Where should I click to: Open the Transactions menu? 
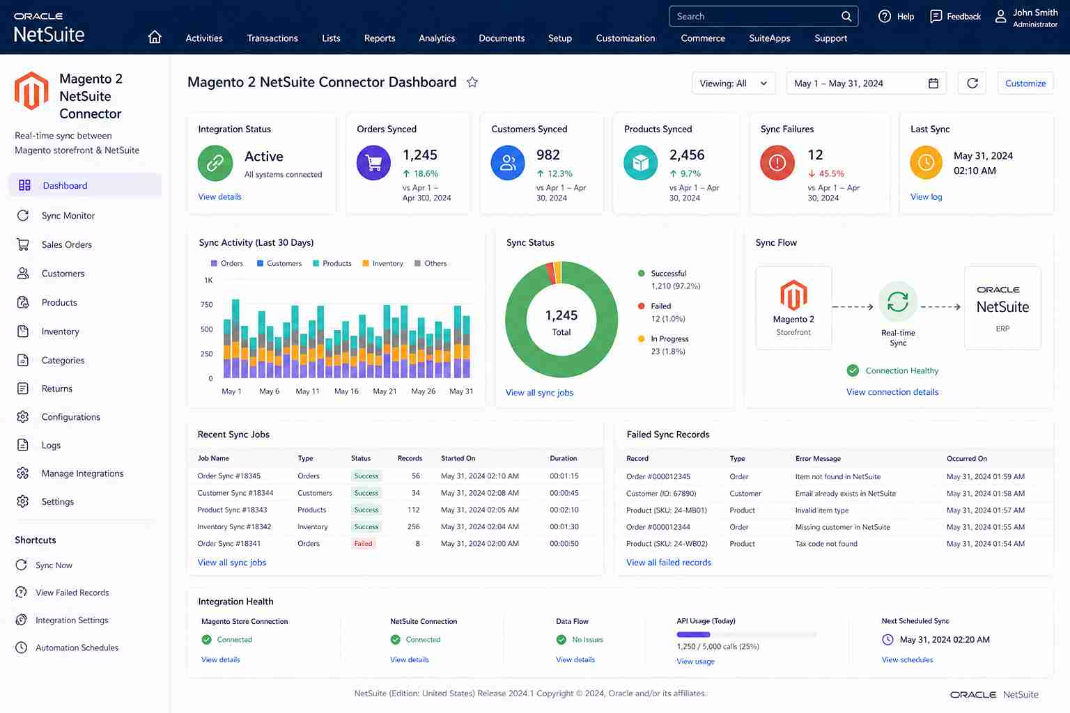point(272,38)
